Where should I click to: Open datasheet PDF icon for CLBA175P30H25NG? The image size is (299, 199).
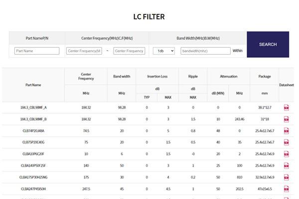[x=287, y=177]
